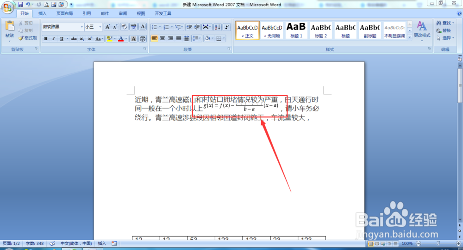Click the vertical scrollbar thumb
This screenshot has height=250, width=463.
click(460, 85)
